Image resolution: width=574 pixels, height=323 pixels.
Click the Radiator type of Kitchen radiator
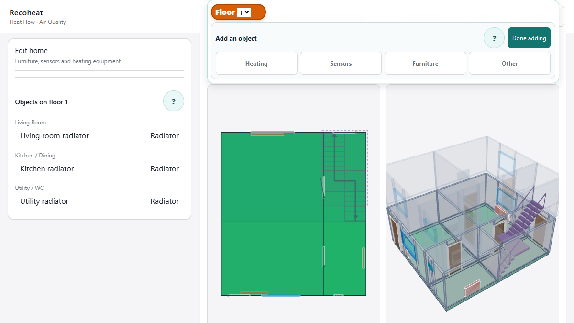(x=165, y=169)
